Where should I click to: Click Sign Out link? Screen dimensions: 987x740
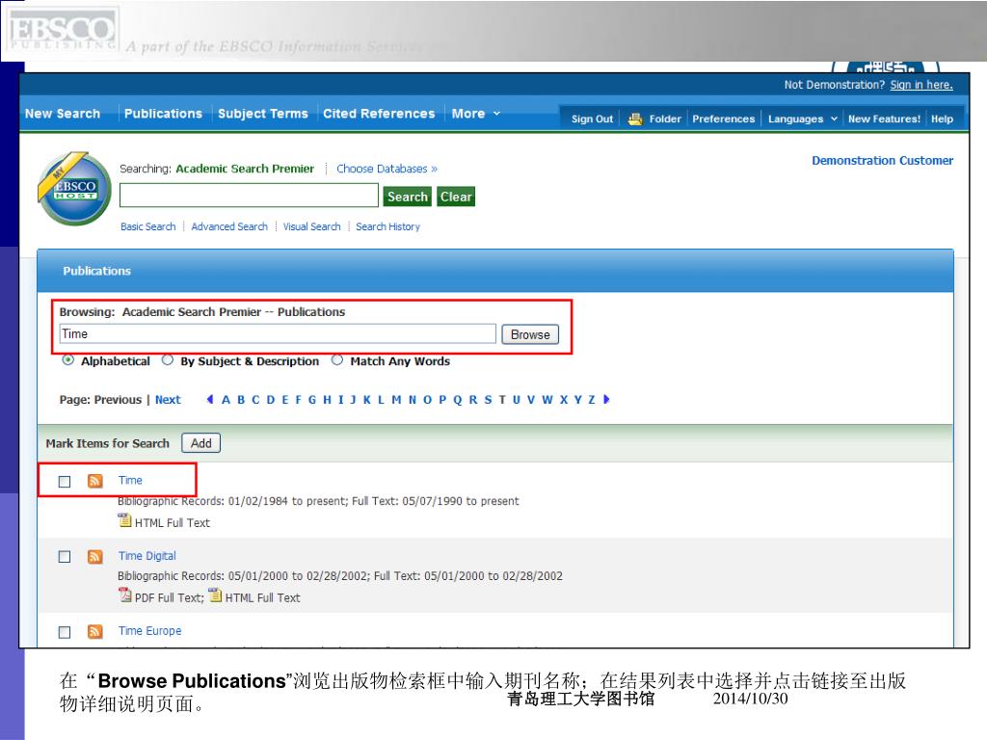click(592, 119)
